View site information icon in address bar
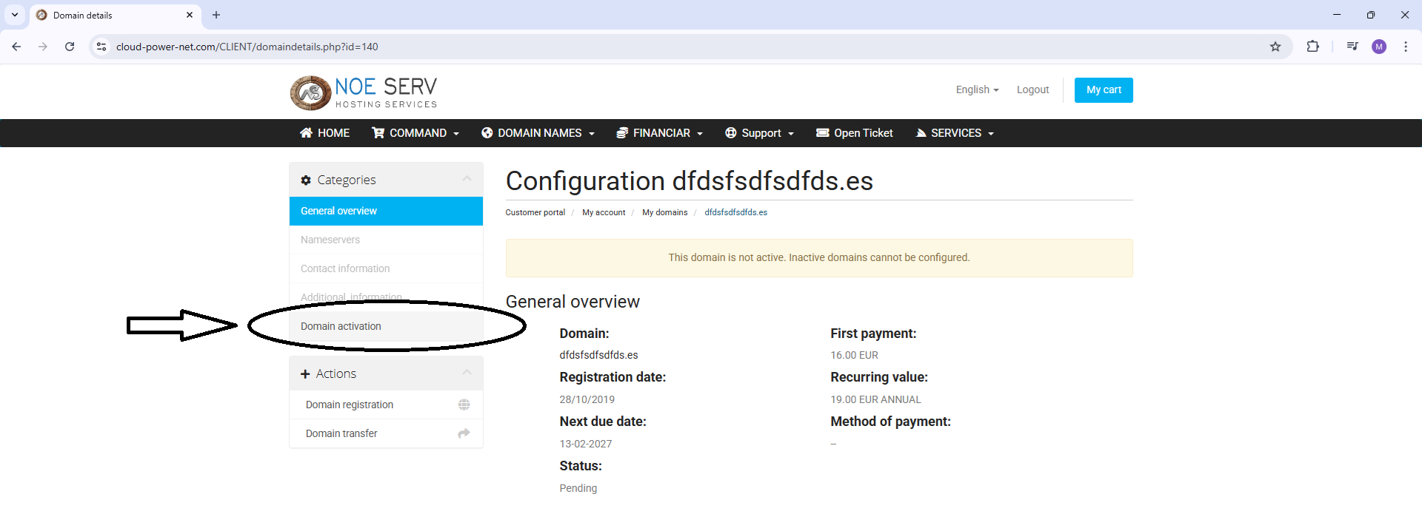The image size is (1422, 514). [101, 47]
